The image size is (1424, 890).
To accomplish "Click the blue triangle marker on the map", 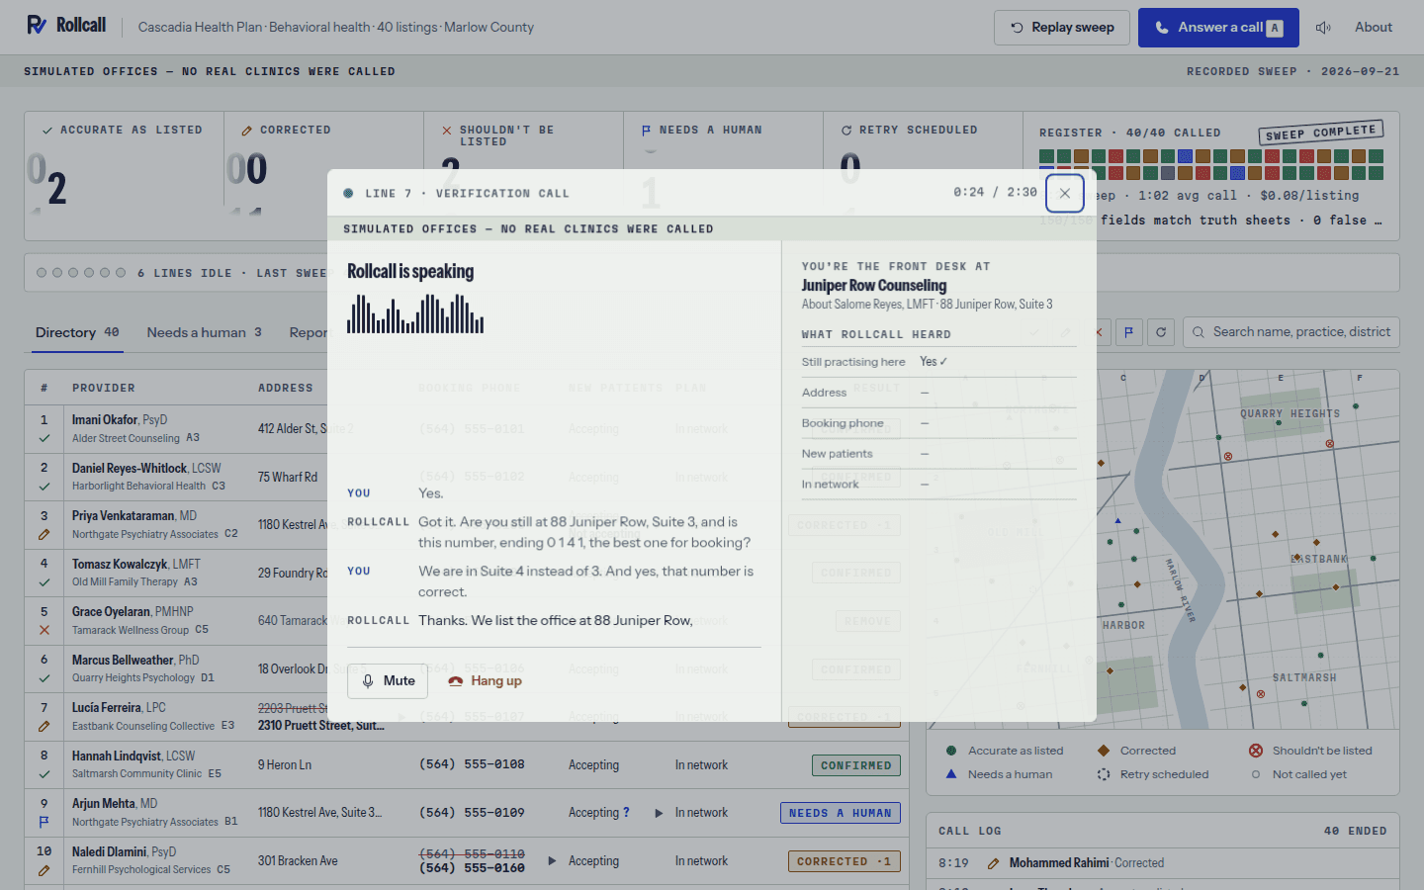I will coord(1118,520).
